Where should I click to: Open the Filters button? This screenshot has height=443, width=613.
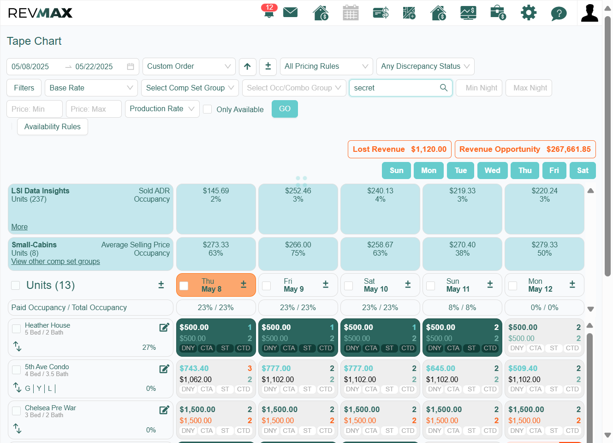24,88
